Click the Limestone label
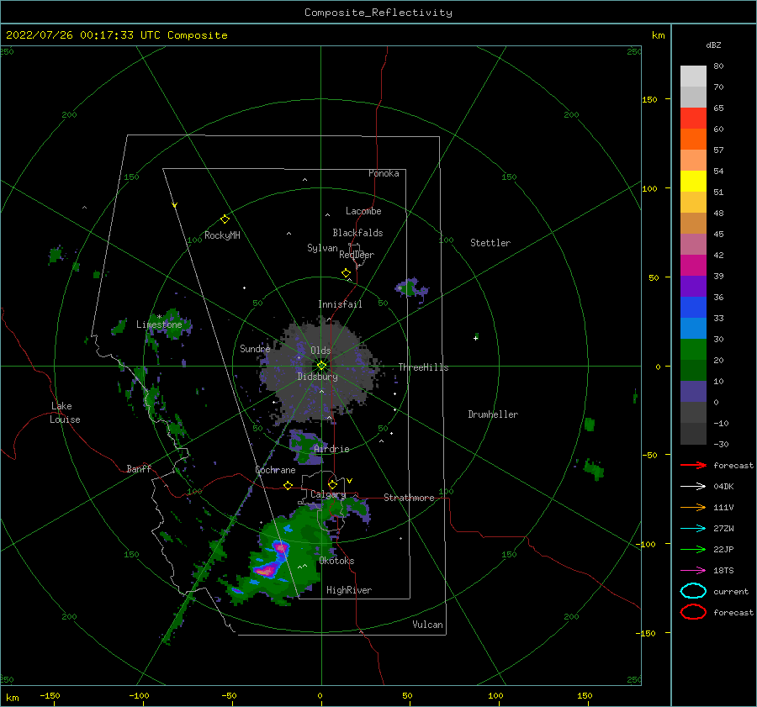 point(159,324)
